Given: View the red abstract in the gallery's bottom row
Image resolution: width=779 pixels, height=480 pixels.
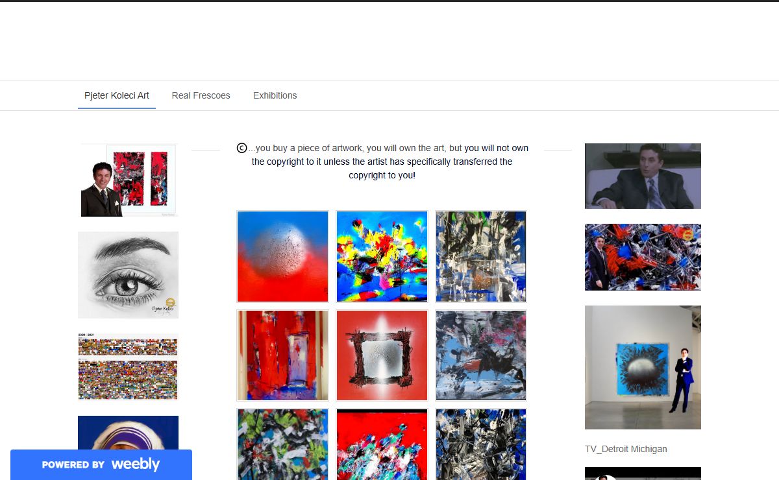Looking at the screenshot, I should (382, 444).
